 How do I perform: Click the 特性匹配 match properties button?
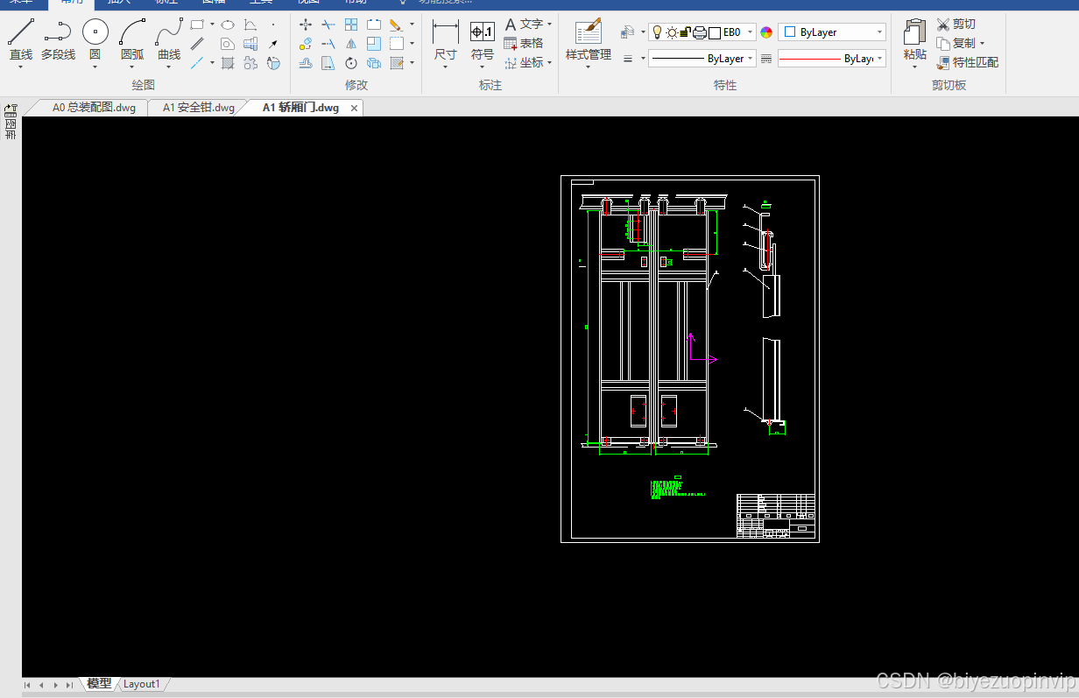coord(967,62)
